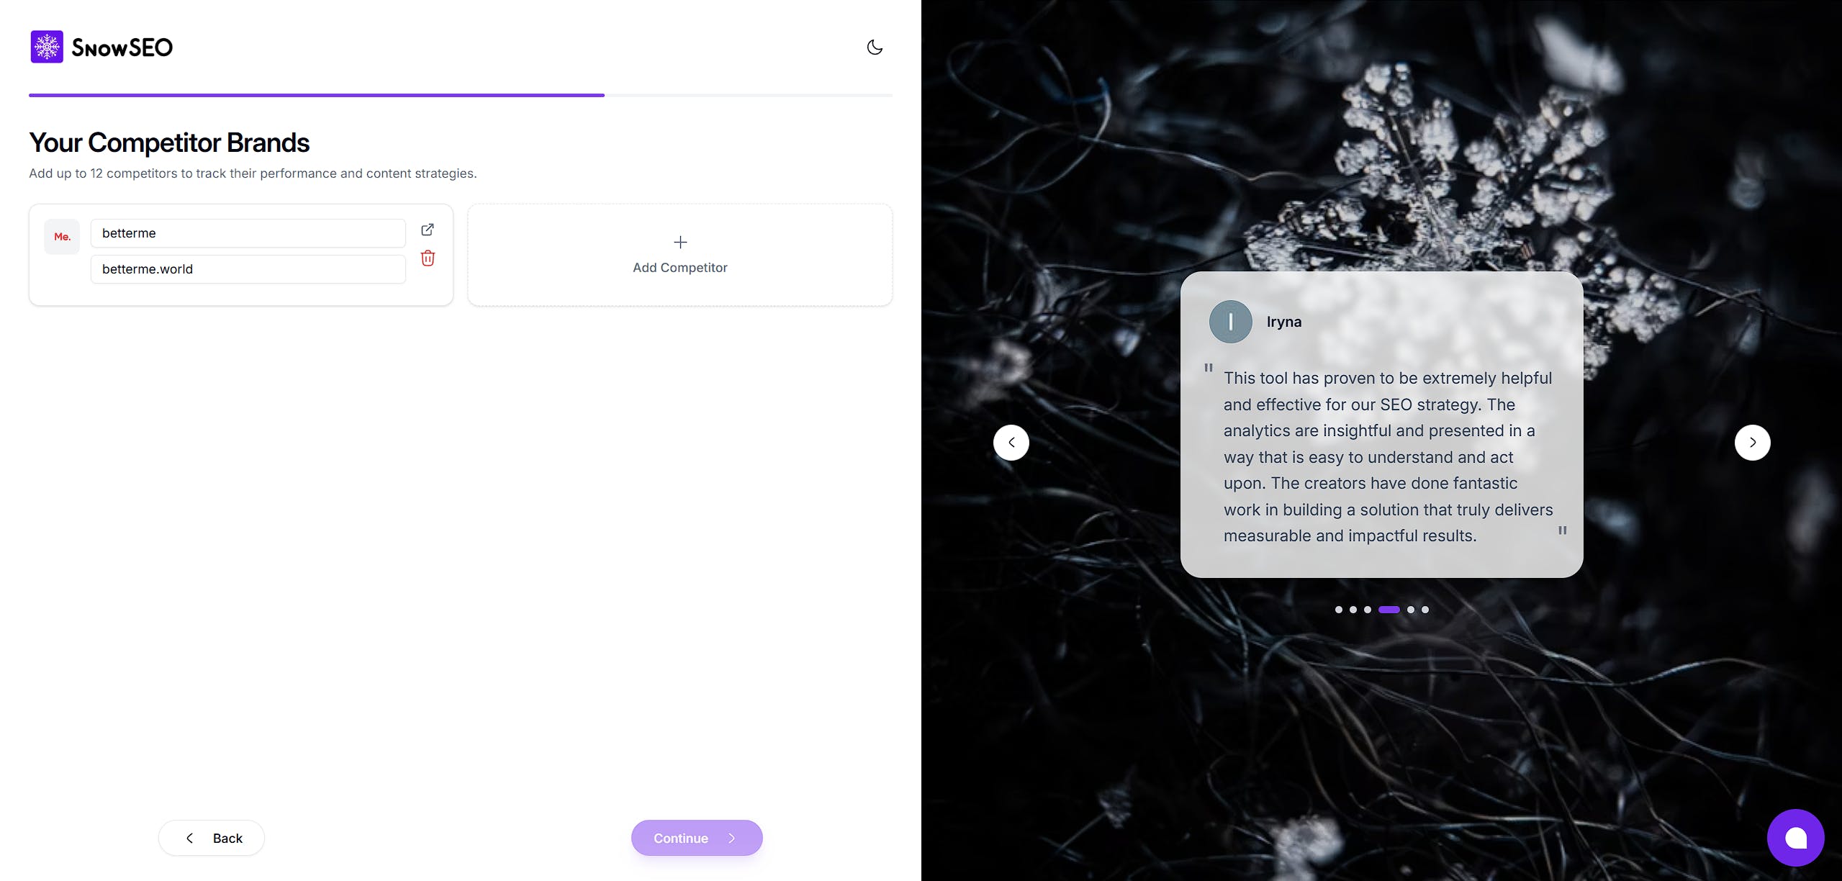Jump to the last testimonial dot
This screenshot has height=881, width=1842.
(x=1425, y=610)
